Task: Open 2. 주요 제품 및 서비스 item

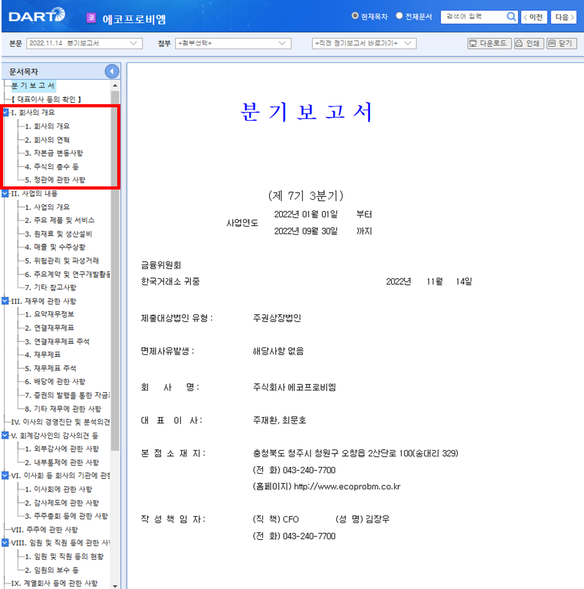Action: (59, 220)
